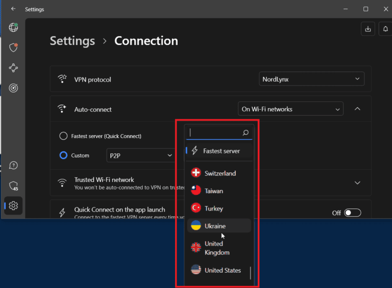Choose Switzerland from the country list
The image size is (392, 288).
click(219, 173)
